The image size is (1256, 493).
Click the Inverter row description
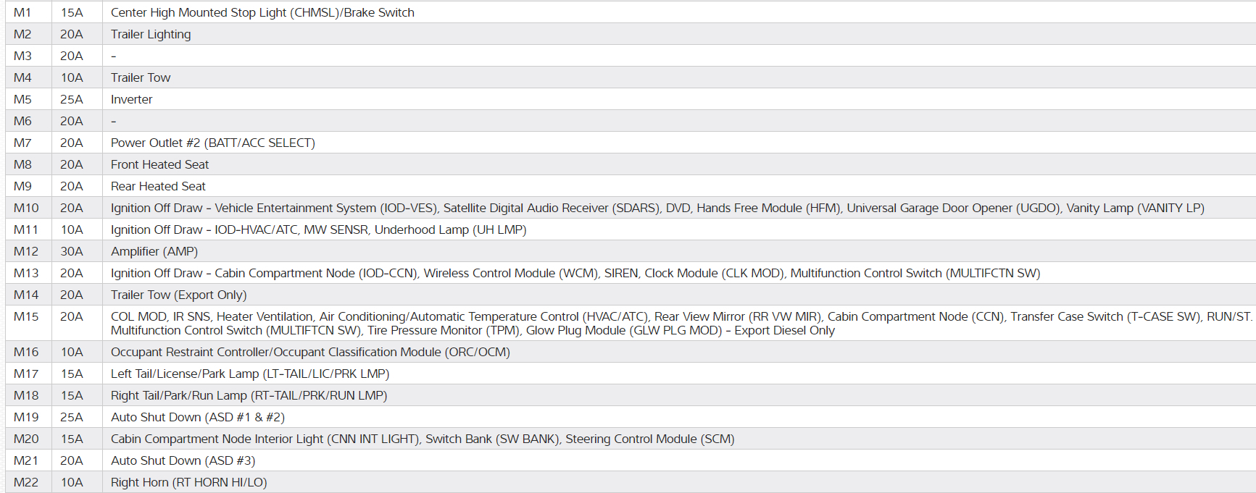pos(131,99)
